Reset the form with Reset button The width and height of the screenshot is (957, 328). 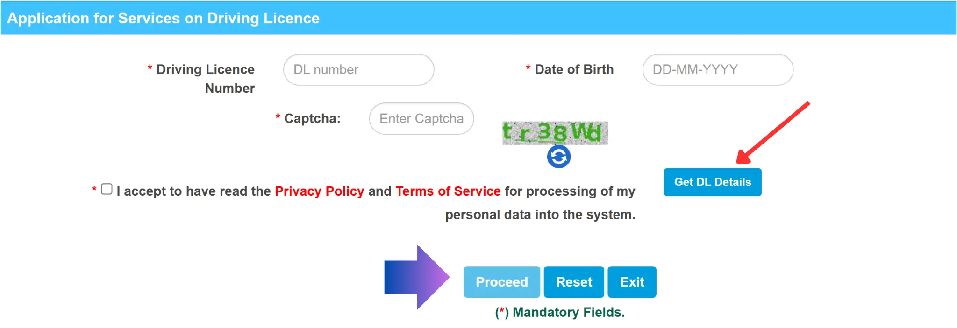point(574,282)
